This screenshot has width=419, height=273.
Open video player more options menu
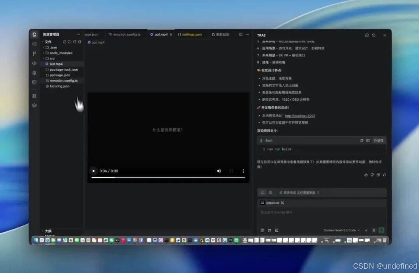pos(243,171)
